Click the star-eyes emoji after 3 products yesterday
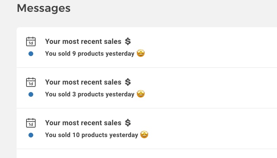The image size is (277, 158). click(x=140, y=94)
